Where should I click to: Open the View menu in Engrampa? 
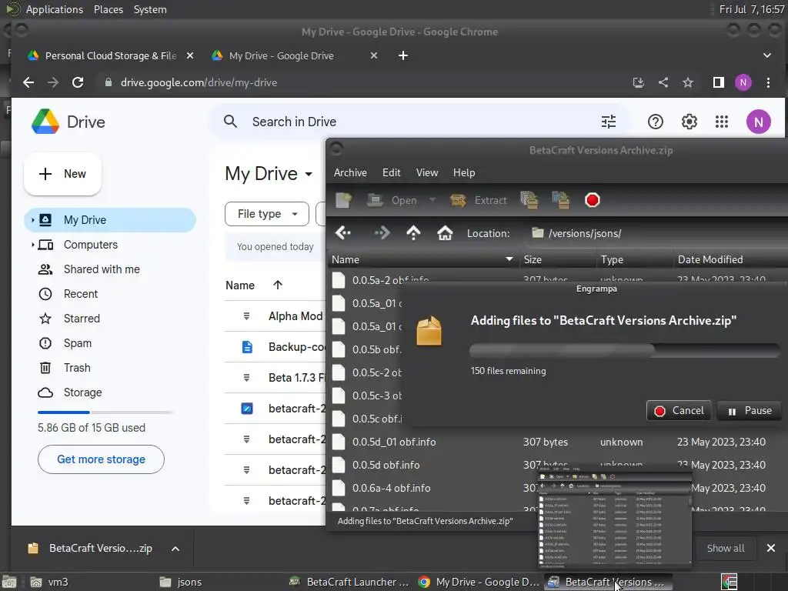coord(426,172)
